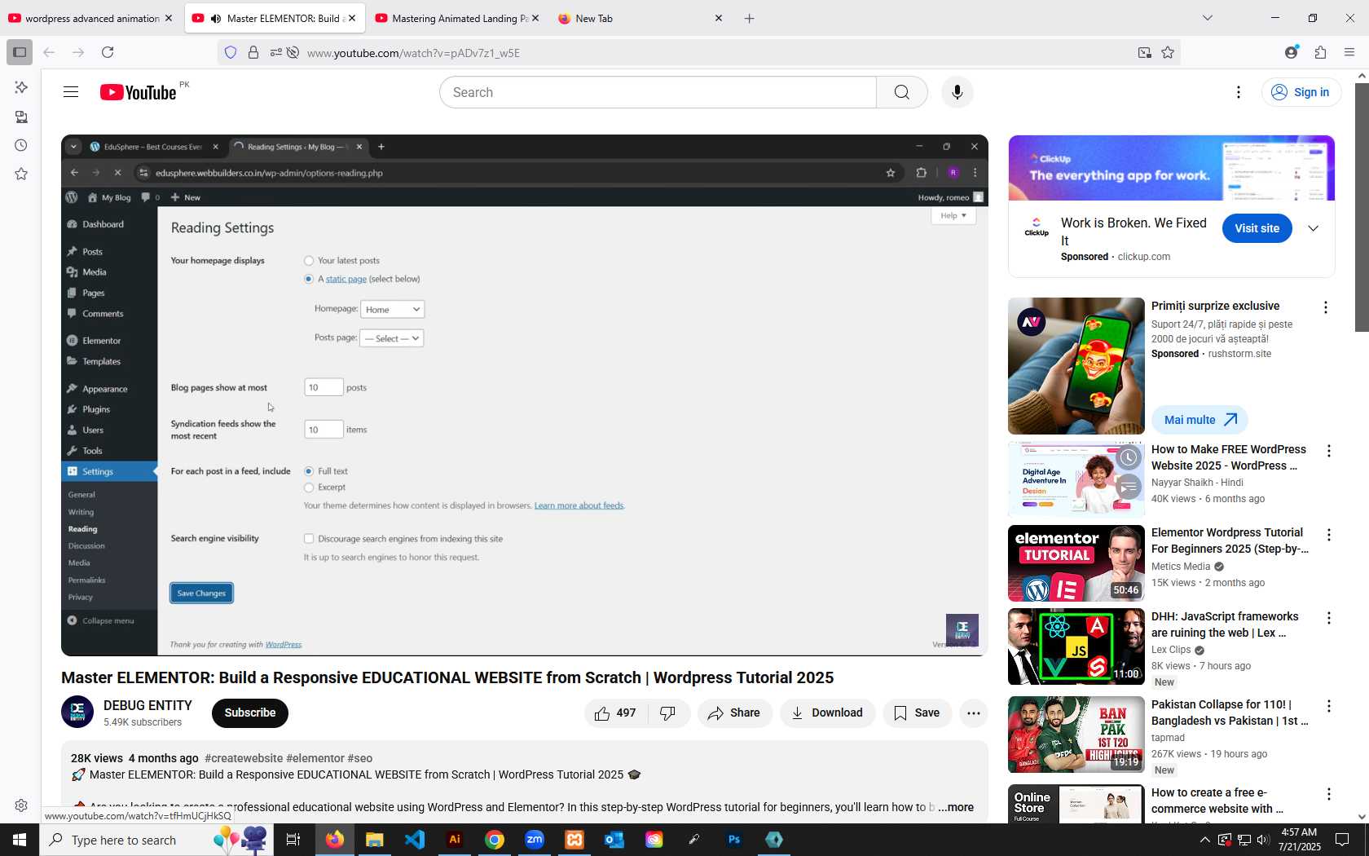Mute the playing 'Master ELEMENTOR' tab audio

215,18
